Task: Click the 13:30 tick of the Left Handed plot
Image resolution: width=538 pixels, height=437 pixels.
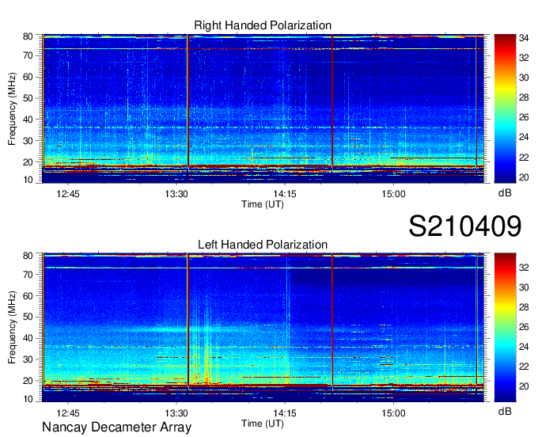Action: tap(176, 413)
